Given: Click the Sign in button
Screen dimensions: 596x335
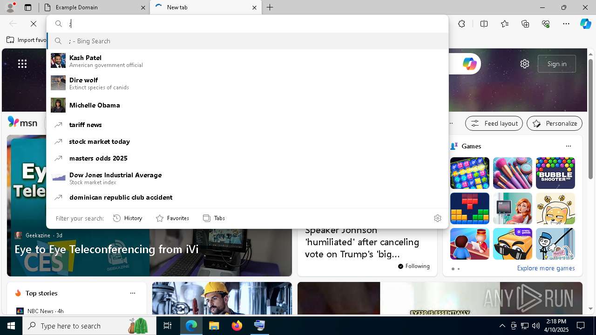Looking at the screenshot, I should 557,64.
